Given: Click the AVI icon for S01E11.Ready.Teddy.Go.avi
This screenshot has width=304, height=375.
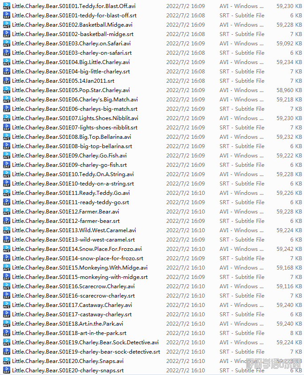Looking at the screenshot, I should pos(7,193).
